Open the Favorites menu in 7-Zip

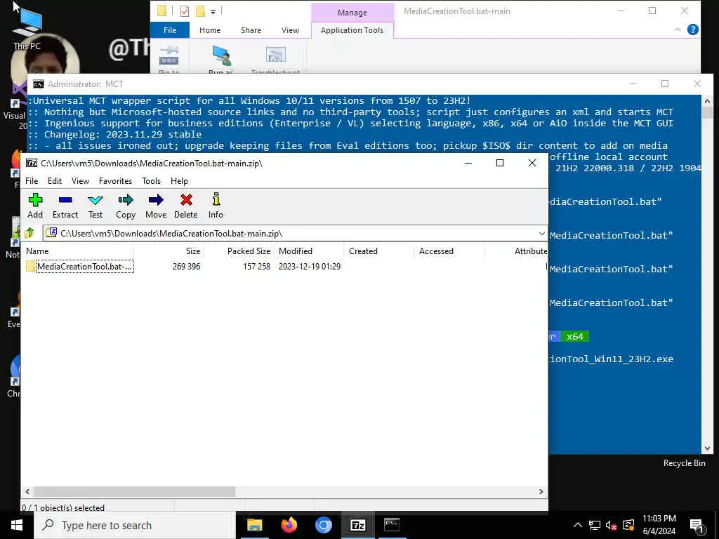tap(116, 181)
